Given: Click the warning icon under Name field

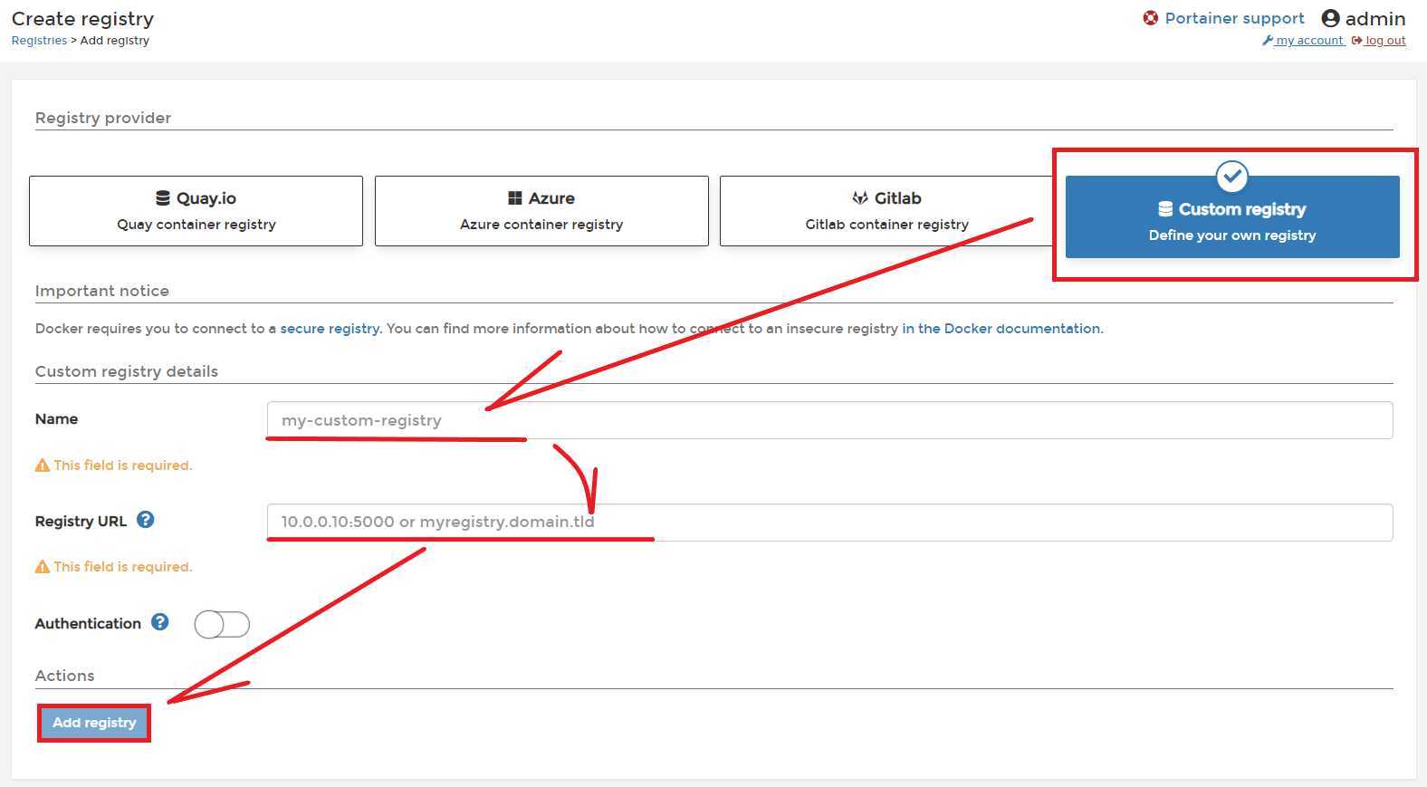Looking at the screenshot, I should tap(43, 465).
